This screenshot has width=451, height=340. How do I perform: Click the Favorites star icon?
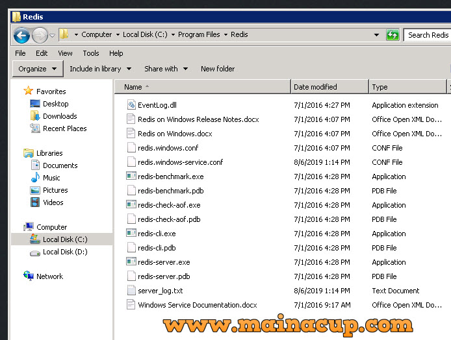(28, 91)
